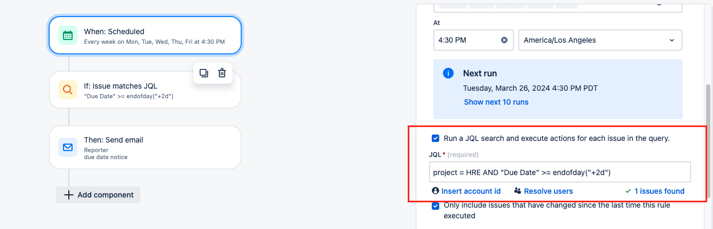
Task: Click the Next run info icon
Action: point(448,73)
